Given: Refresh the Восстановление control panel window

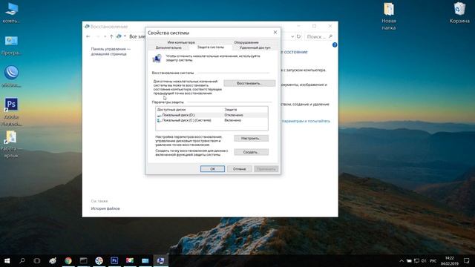Looking at the screenshot, I should click(298, 36).
